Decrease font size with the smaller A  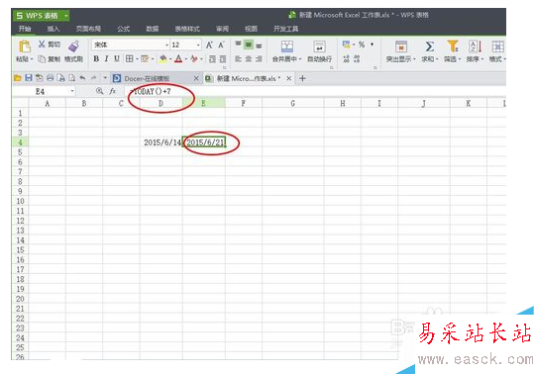pos(221,45)
